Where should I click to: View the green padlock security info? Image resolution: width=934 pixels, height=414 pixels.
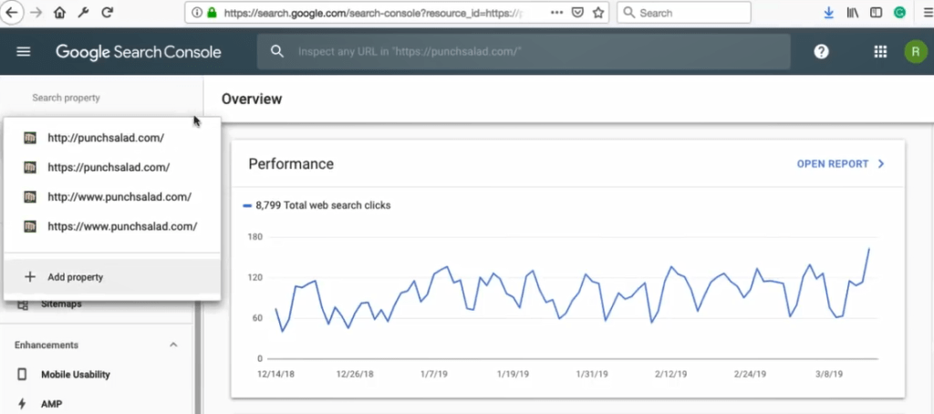(x=212, y=13)
